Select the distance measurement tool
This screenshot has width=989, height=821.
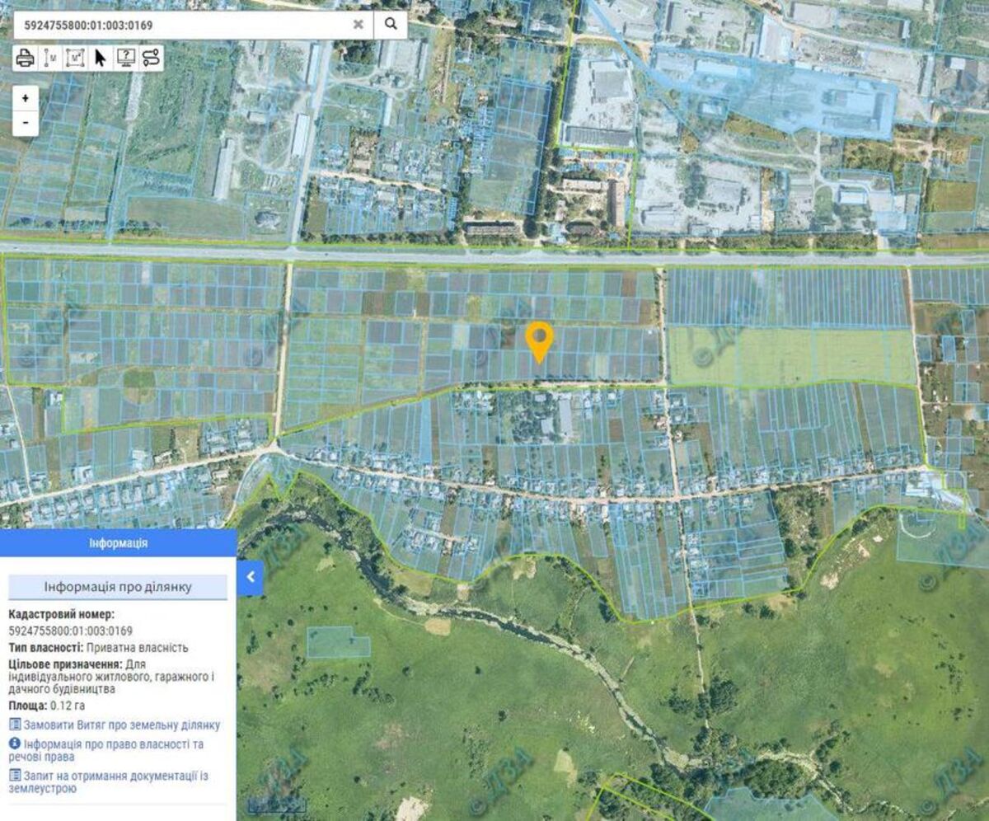(x=49, y=58)
